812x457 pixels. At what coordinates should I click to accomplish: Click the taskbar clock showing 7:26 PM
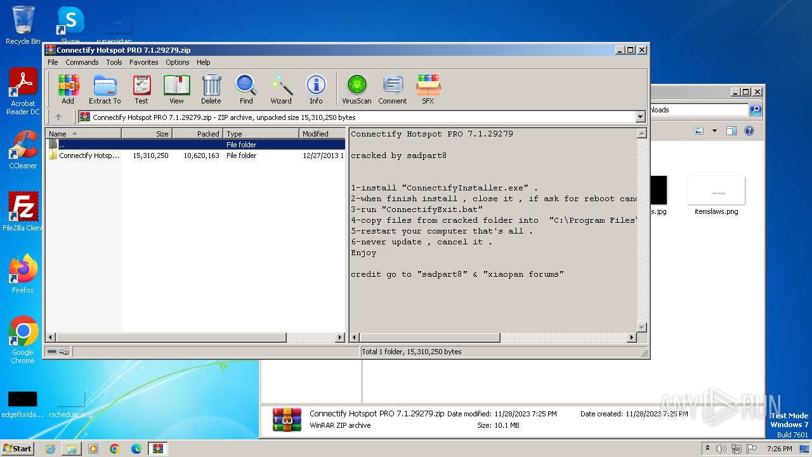(779, 449)
